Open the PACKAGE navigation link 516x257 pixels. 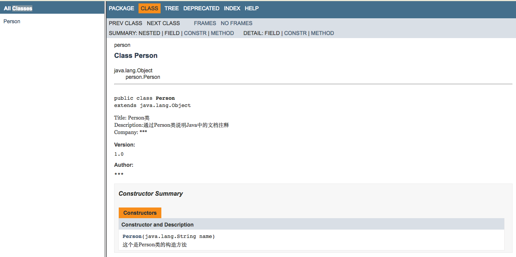pyautogui.click(x=121, y=8)
